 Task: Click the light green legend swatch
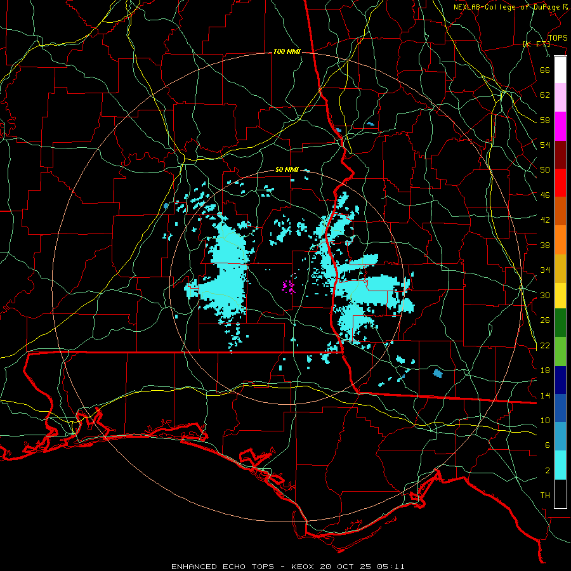click(560, 351)
